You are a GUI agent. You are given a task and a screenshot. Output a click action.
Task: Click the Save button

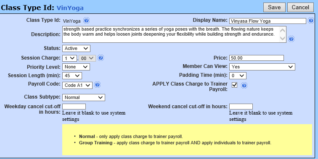point(274,8)
